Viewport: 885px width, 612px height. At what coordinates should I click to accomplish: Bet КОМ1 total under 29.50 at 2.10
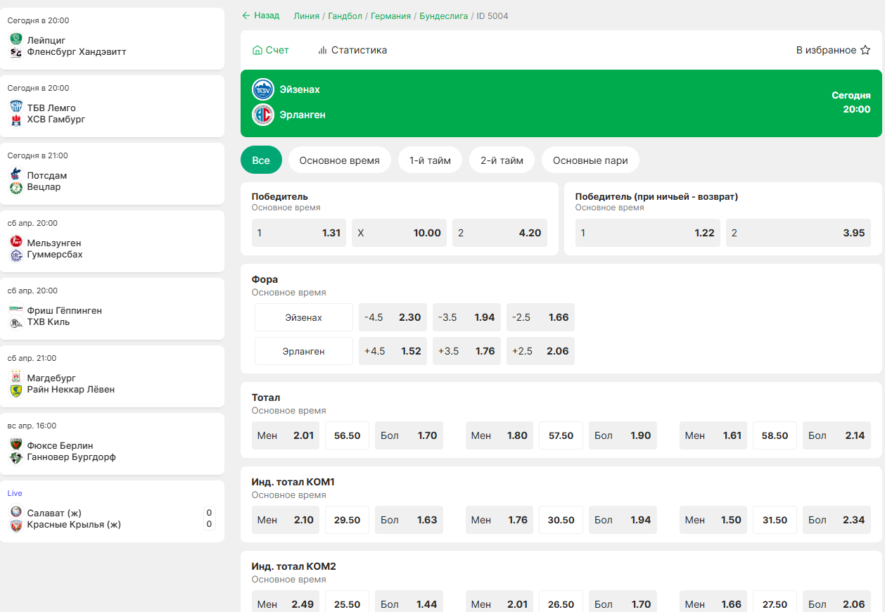tap(286, 520)
